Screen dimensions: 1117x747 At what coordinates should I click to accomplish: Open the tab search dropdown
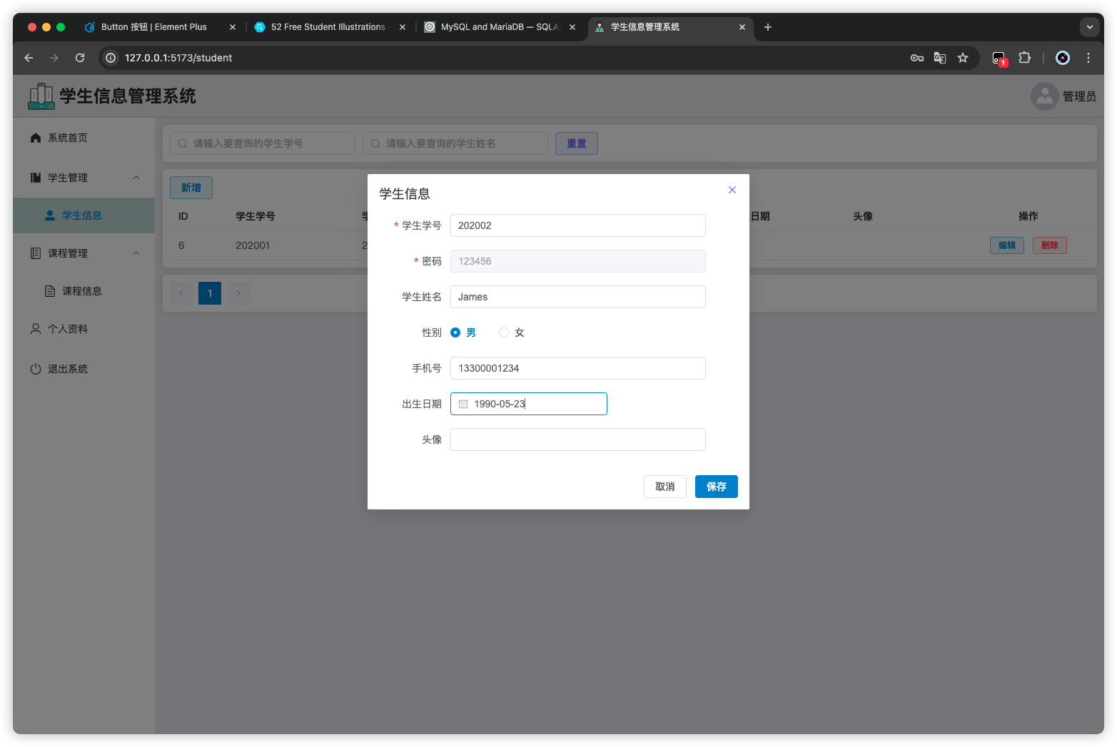click(1089, 27)
